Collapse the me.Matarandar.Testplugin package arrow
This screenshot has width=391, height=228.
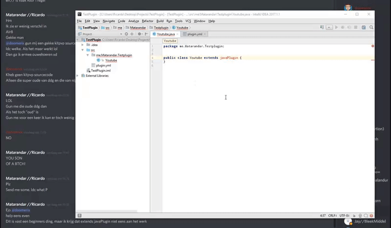87,55
